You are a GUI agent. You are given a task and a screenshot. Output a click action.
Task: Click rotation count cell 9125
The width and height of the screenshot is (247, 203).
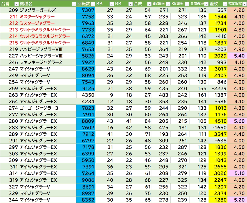[86, 88]
